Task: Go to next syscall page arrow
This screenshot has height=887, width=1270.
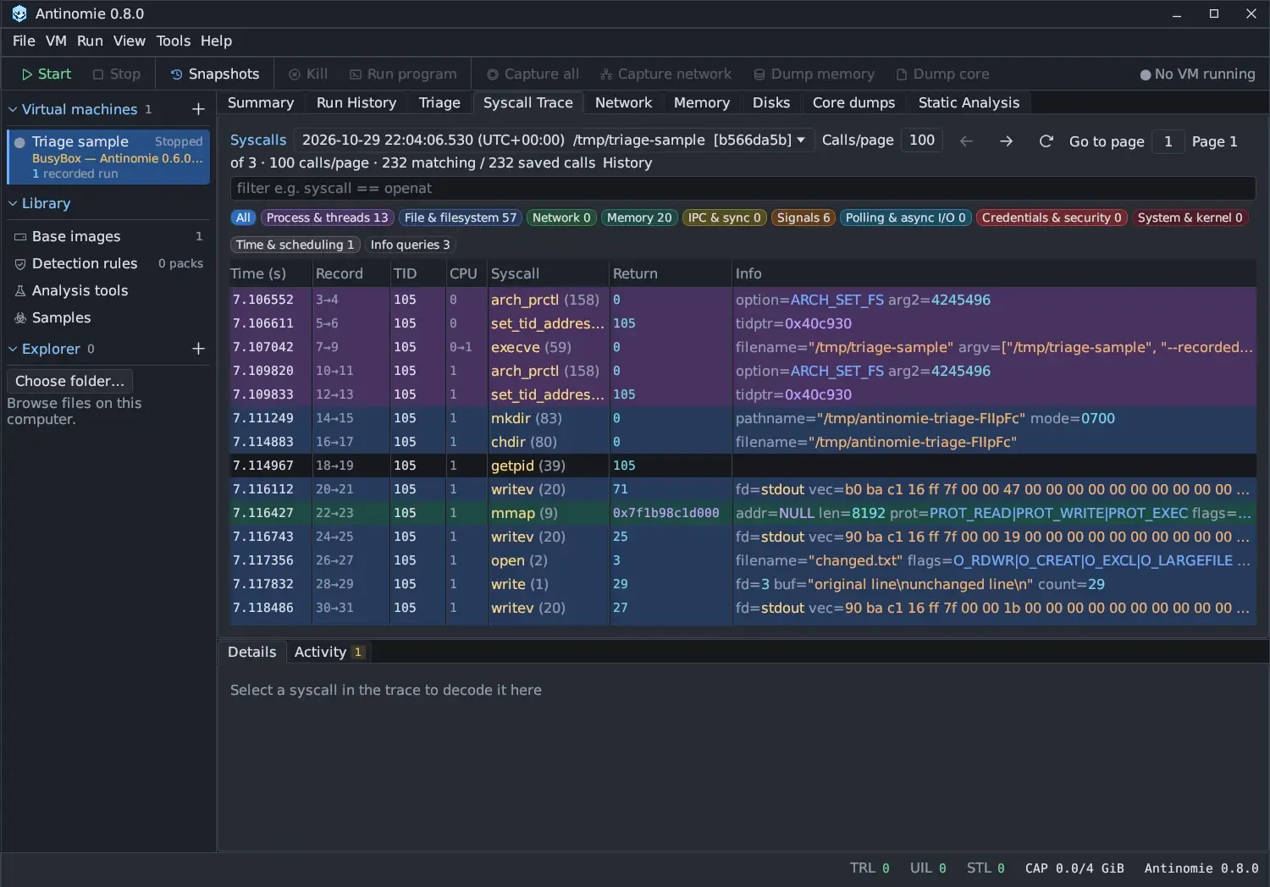Action: point(1006,141)
